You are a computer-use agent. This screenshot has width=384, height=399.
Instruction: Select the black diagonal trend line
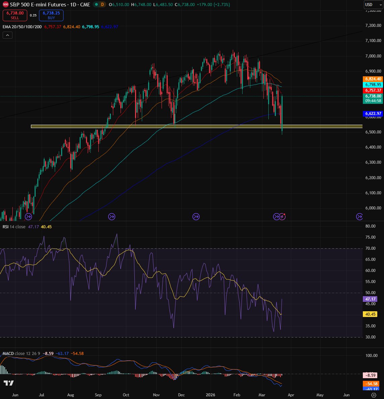click(x=181, y=75)
